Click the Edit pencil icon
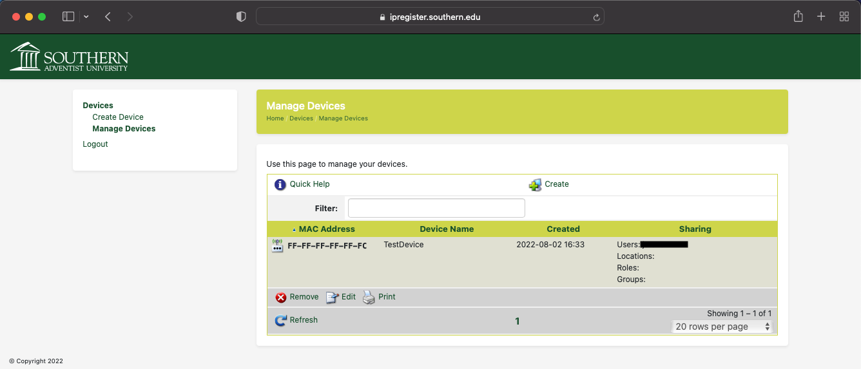 click(x=332, y=298)
